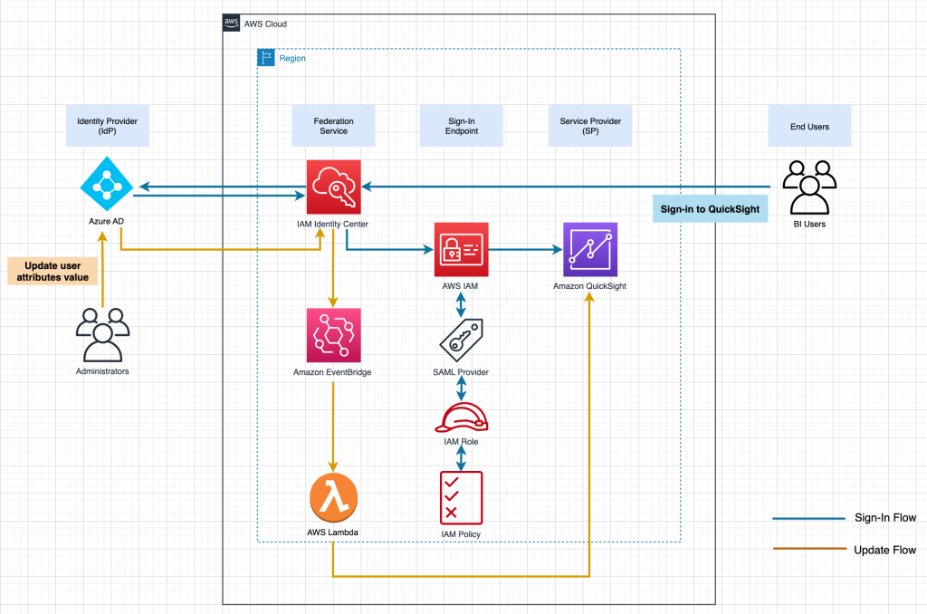Click the IAM Policy checklist icon
927x614 pixels.
(462, 497)
